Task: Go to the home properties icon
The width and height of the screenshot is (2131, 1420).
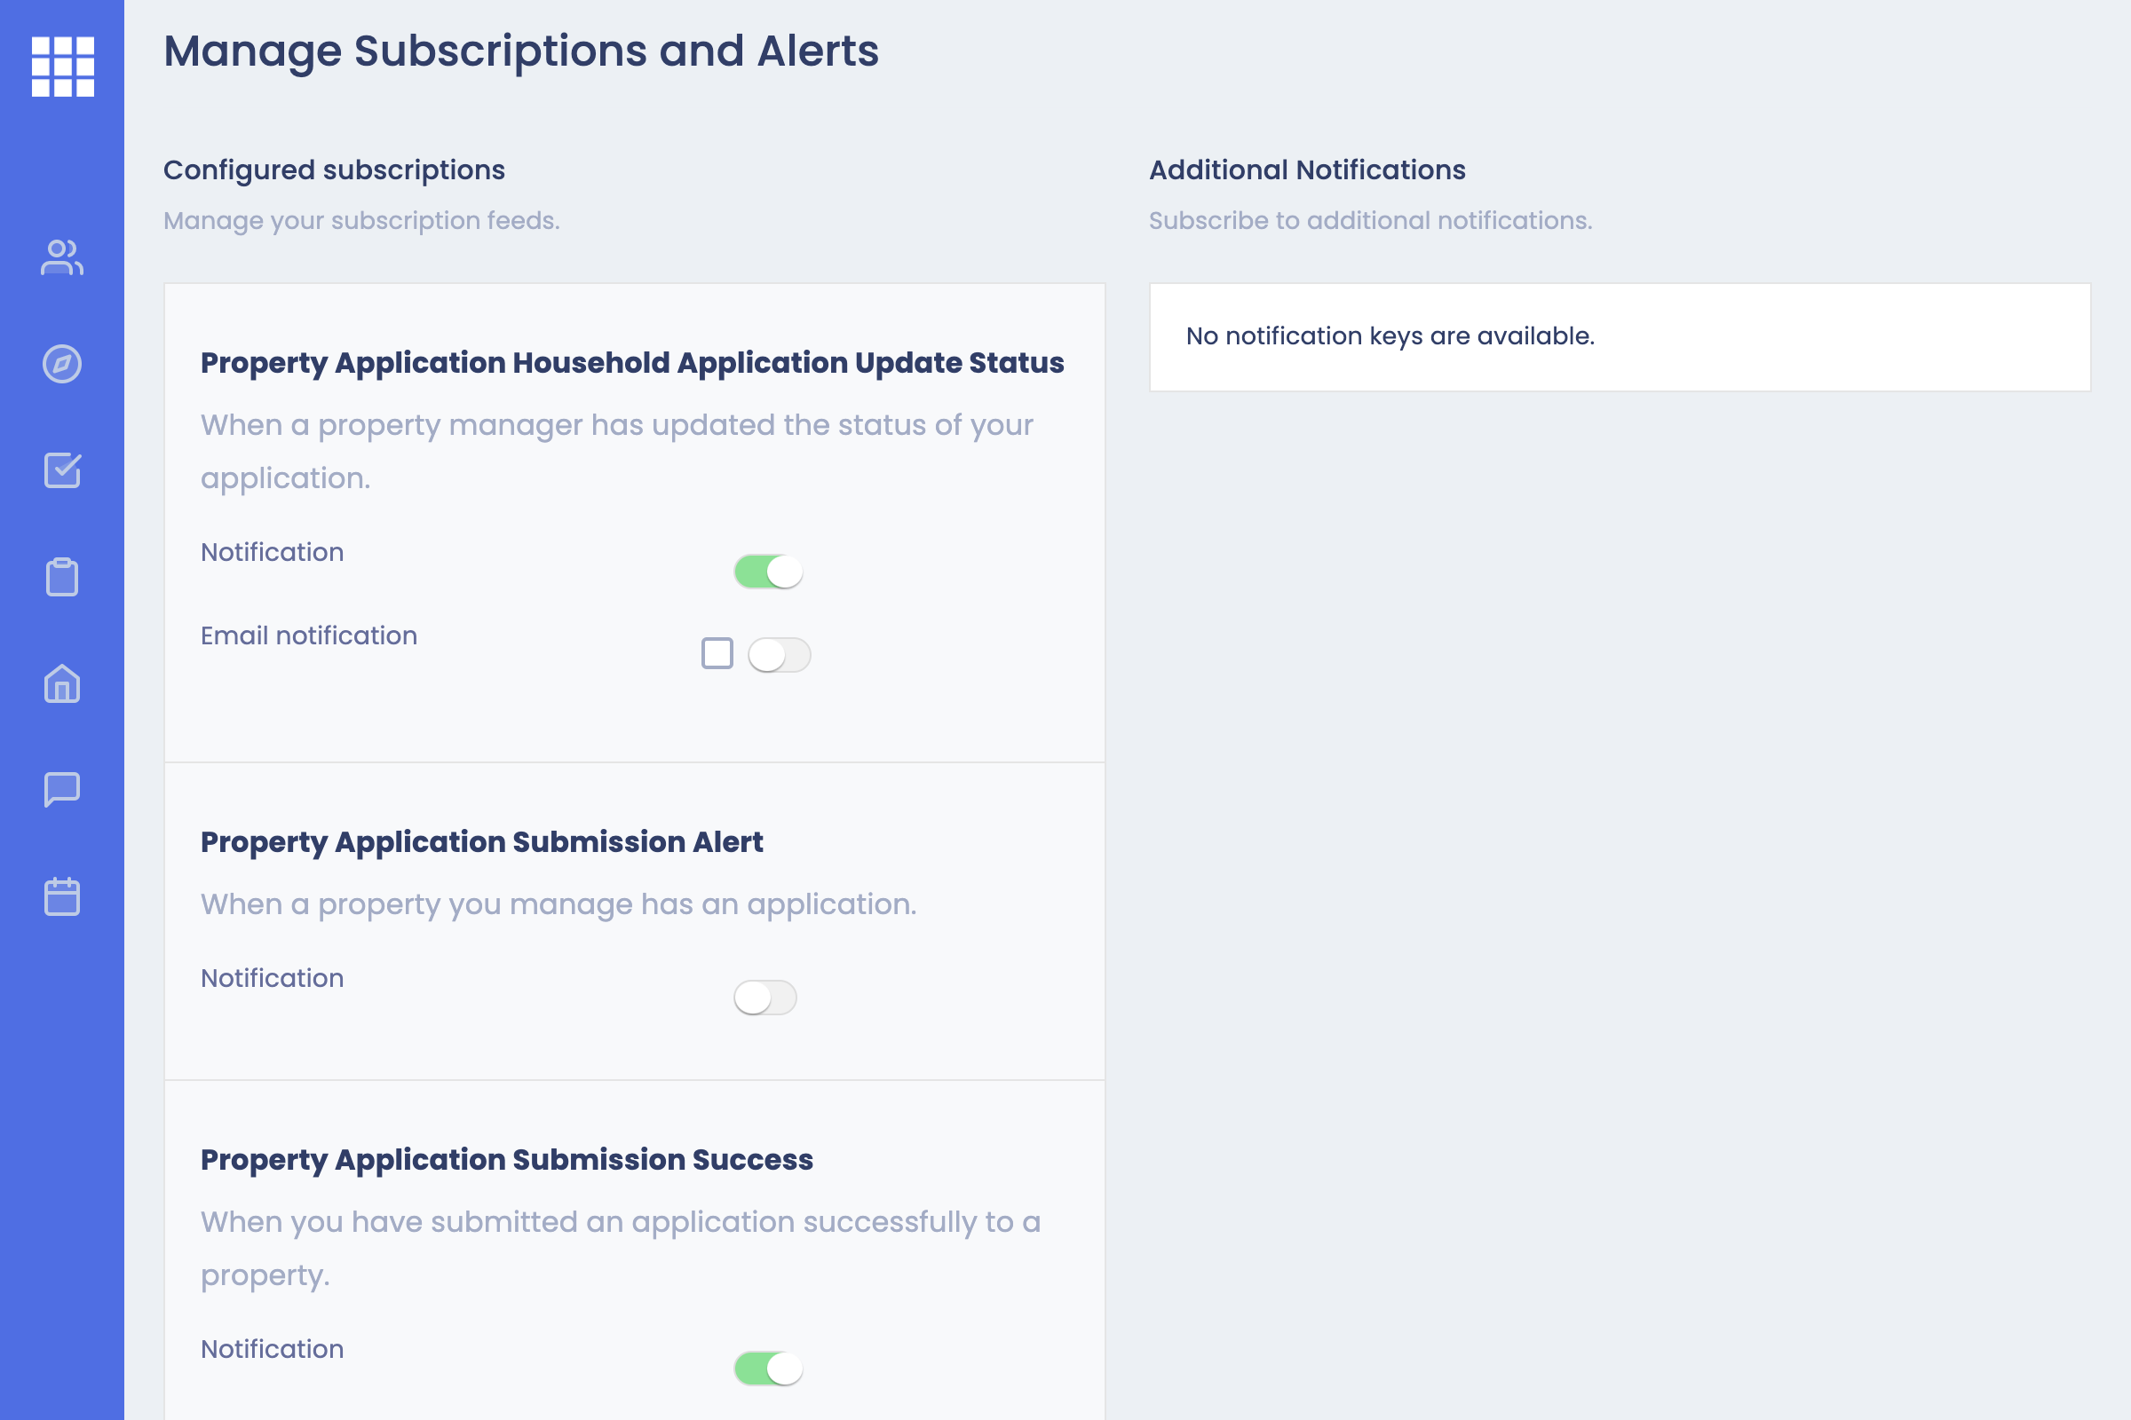Action: tap(62, 683)
